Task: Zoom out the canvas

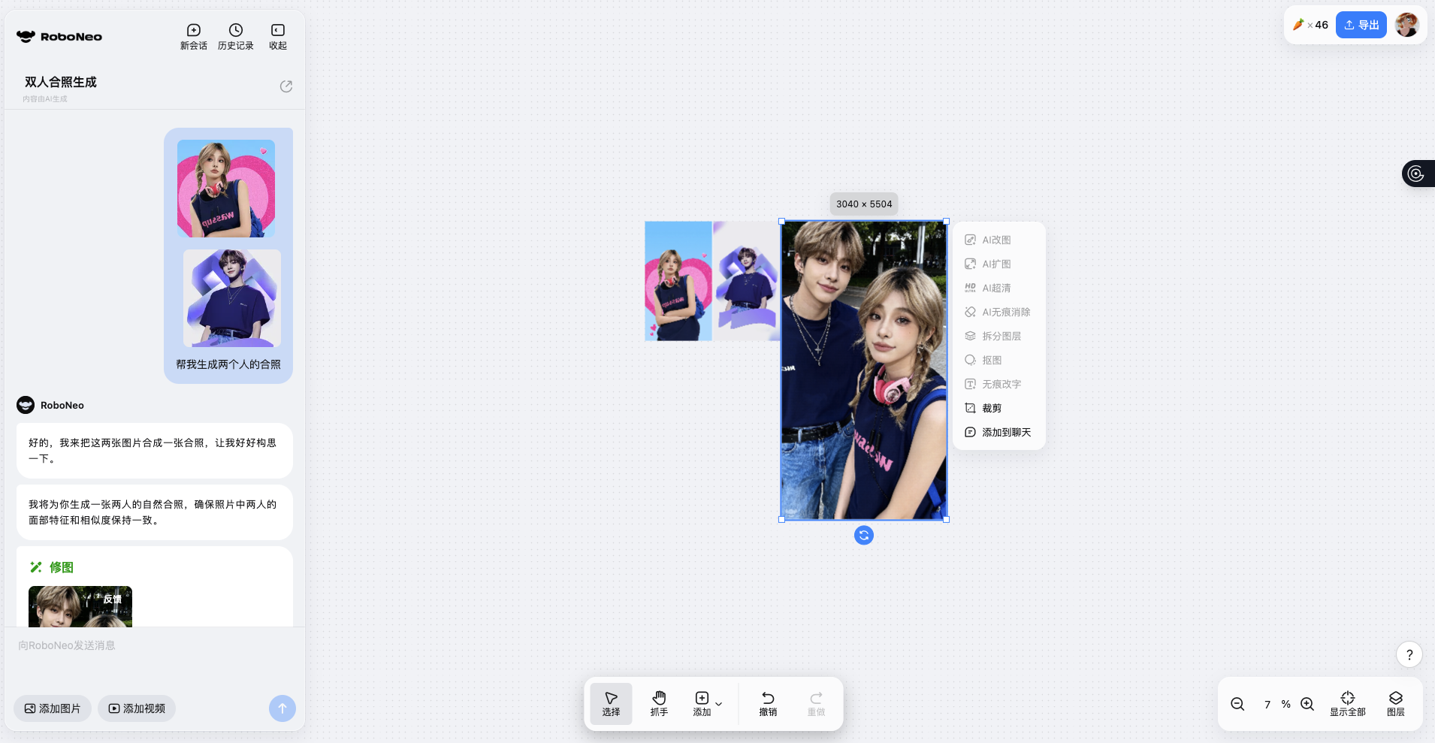Action: (x=1237, y=704)
